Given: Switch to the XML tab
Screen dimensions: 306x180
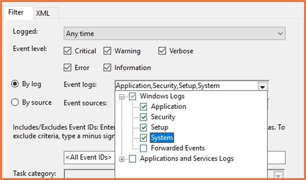Looking at the screenshot, I should pyautogui.click(x=46, y=13).
